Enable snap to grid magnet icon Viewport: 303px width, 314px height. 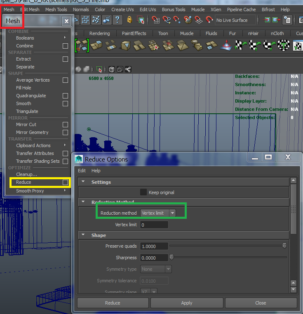[156, 20]
